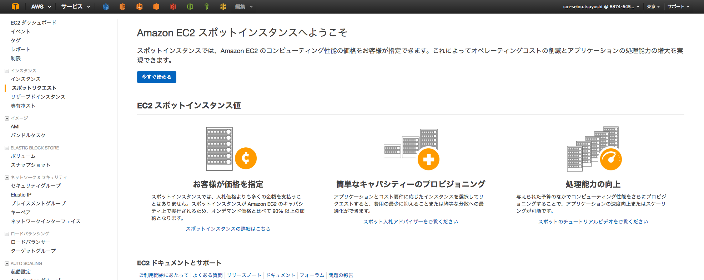Go to EC2 ダッシュボード in the sidebar
The height and width of the screenshot is (280, 704).
coord(34,22)
